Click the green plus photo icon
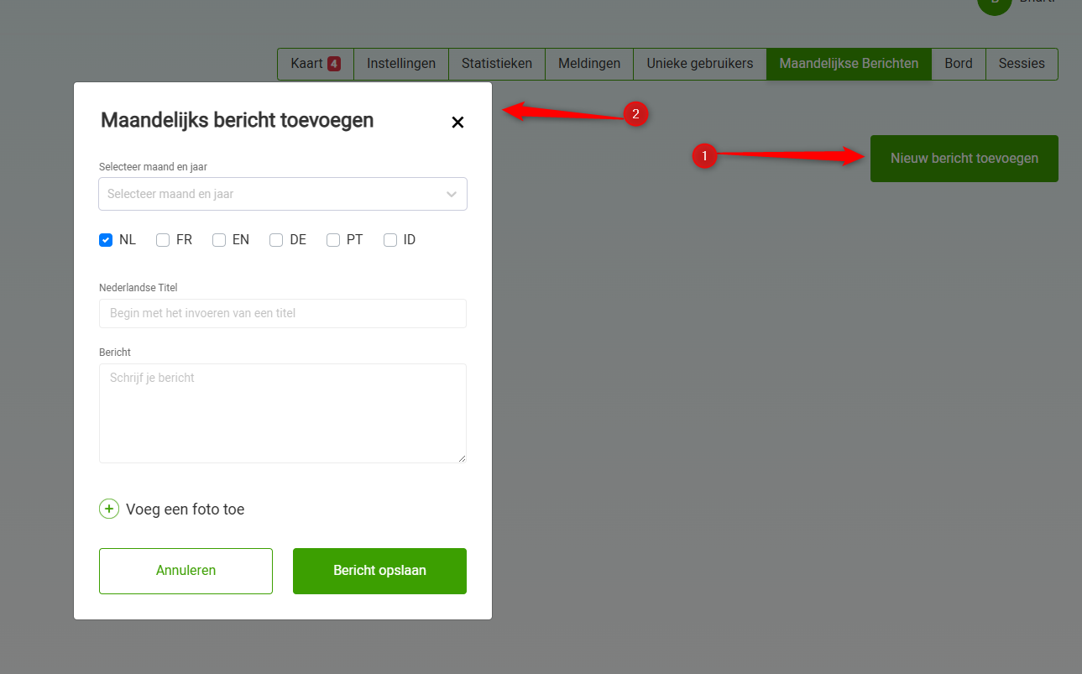This screenshot has height=674, width=1082. coord(109,509)
